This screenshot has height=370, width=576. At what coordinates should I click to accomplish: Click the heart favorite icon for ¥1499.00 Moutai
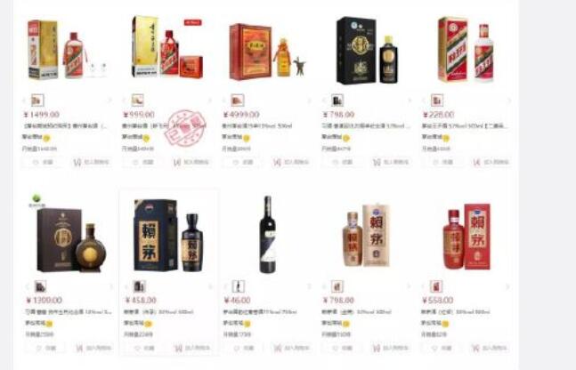tap(36, 162)
